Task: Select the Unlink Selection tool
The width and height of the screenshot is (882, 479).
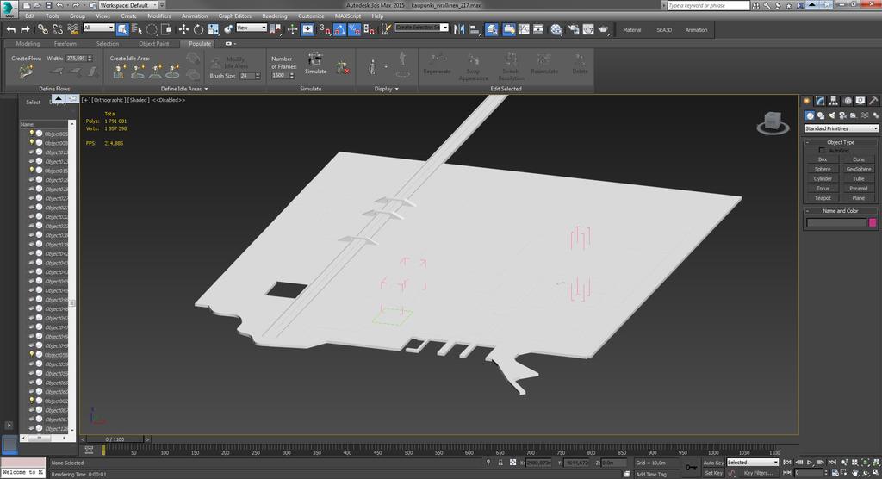Action: pyautogui.click(x=58, y=29)
